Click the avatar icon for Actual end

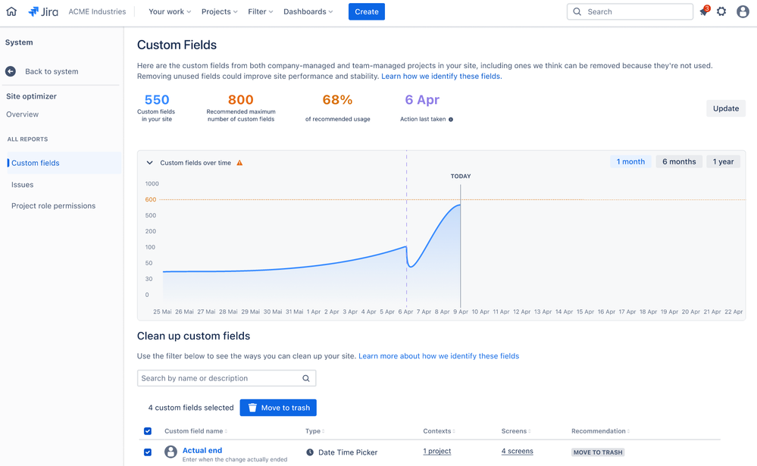pos(170,452)
